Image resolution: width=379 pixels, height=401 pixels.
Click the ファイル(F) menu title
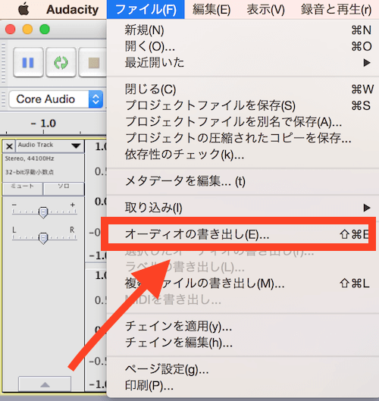146,9
